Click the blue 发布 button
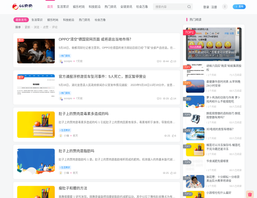The width and height of the screenshot is (257, 198). coord(239,7)
